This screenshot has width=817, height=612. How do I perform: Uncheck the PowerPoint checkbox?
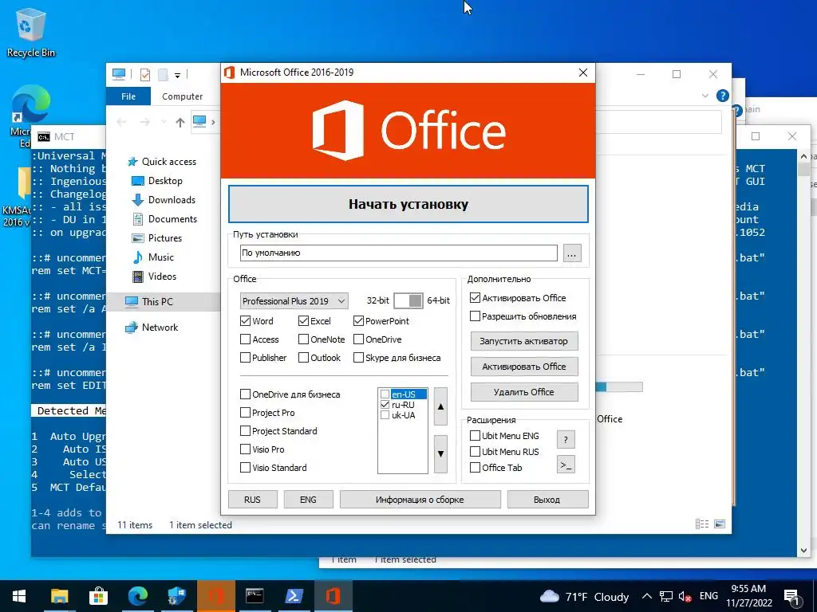358,321
